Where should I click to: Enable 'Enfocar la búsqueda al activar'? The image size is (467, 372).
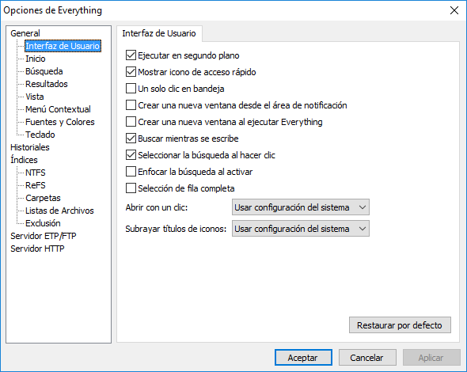tap(131, 172)
